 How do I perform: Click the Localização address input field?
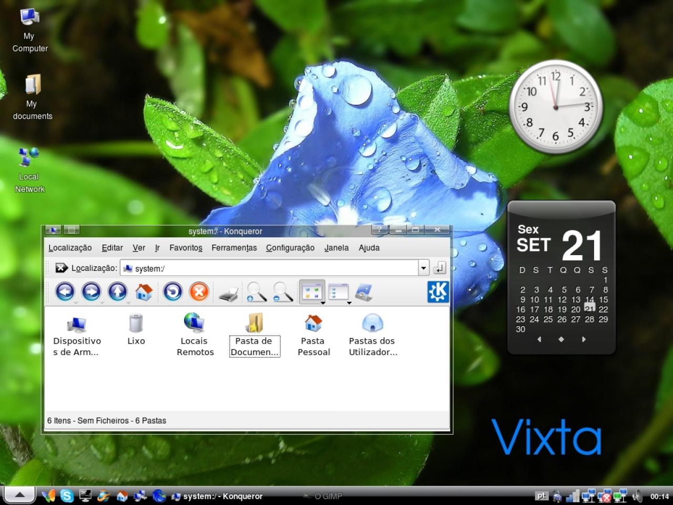[x=270, y=268]
